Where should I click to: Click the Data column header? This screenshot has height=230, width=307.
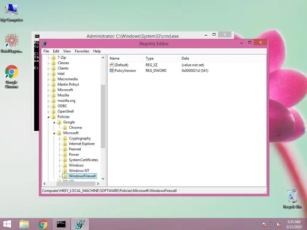pyautogui.click(x=223, y=58)
